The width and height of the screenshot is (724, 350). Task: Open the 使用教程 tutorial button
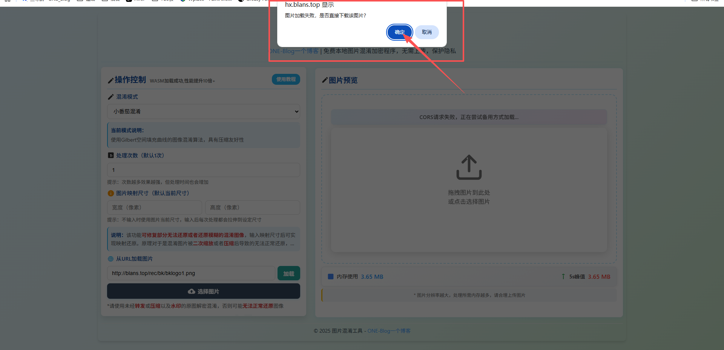pos(286,79)
